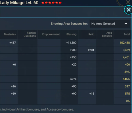Click the Artifact and Accessory bonuses footnote

pyautogui.click(x=37, y=110)
